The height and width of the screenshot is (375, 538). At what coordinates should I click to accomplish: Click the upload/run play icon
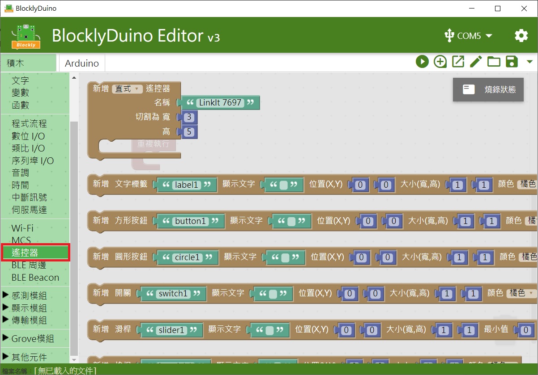pyautogui.click(x=422, y=62)
